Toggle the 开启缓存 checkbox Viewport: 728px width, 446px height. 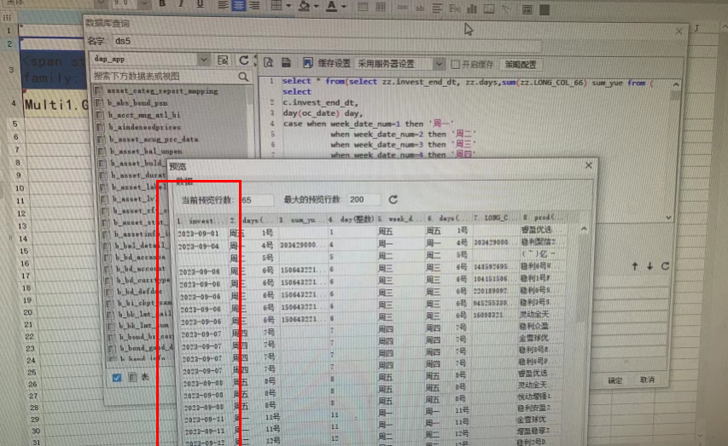coord(456,64)
